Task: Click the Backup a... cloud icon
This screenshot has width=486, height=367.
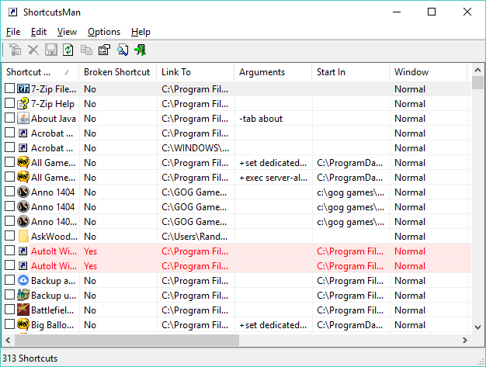Action: click(23, 280)
